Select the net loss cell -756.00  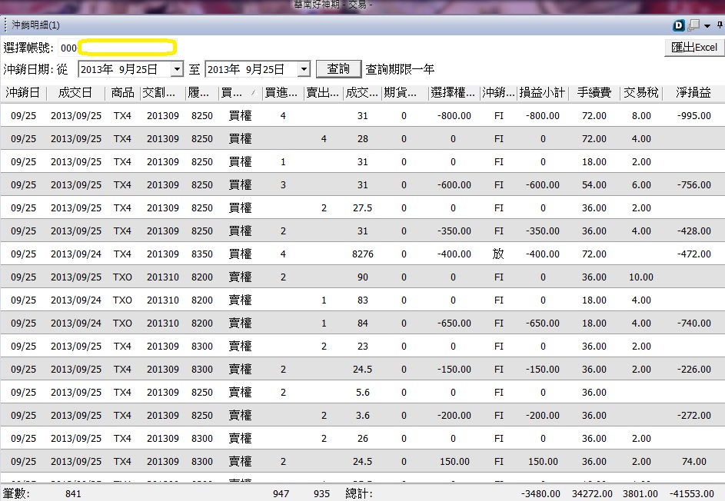(694, 185)
